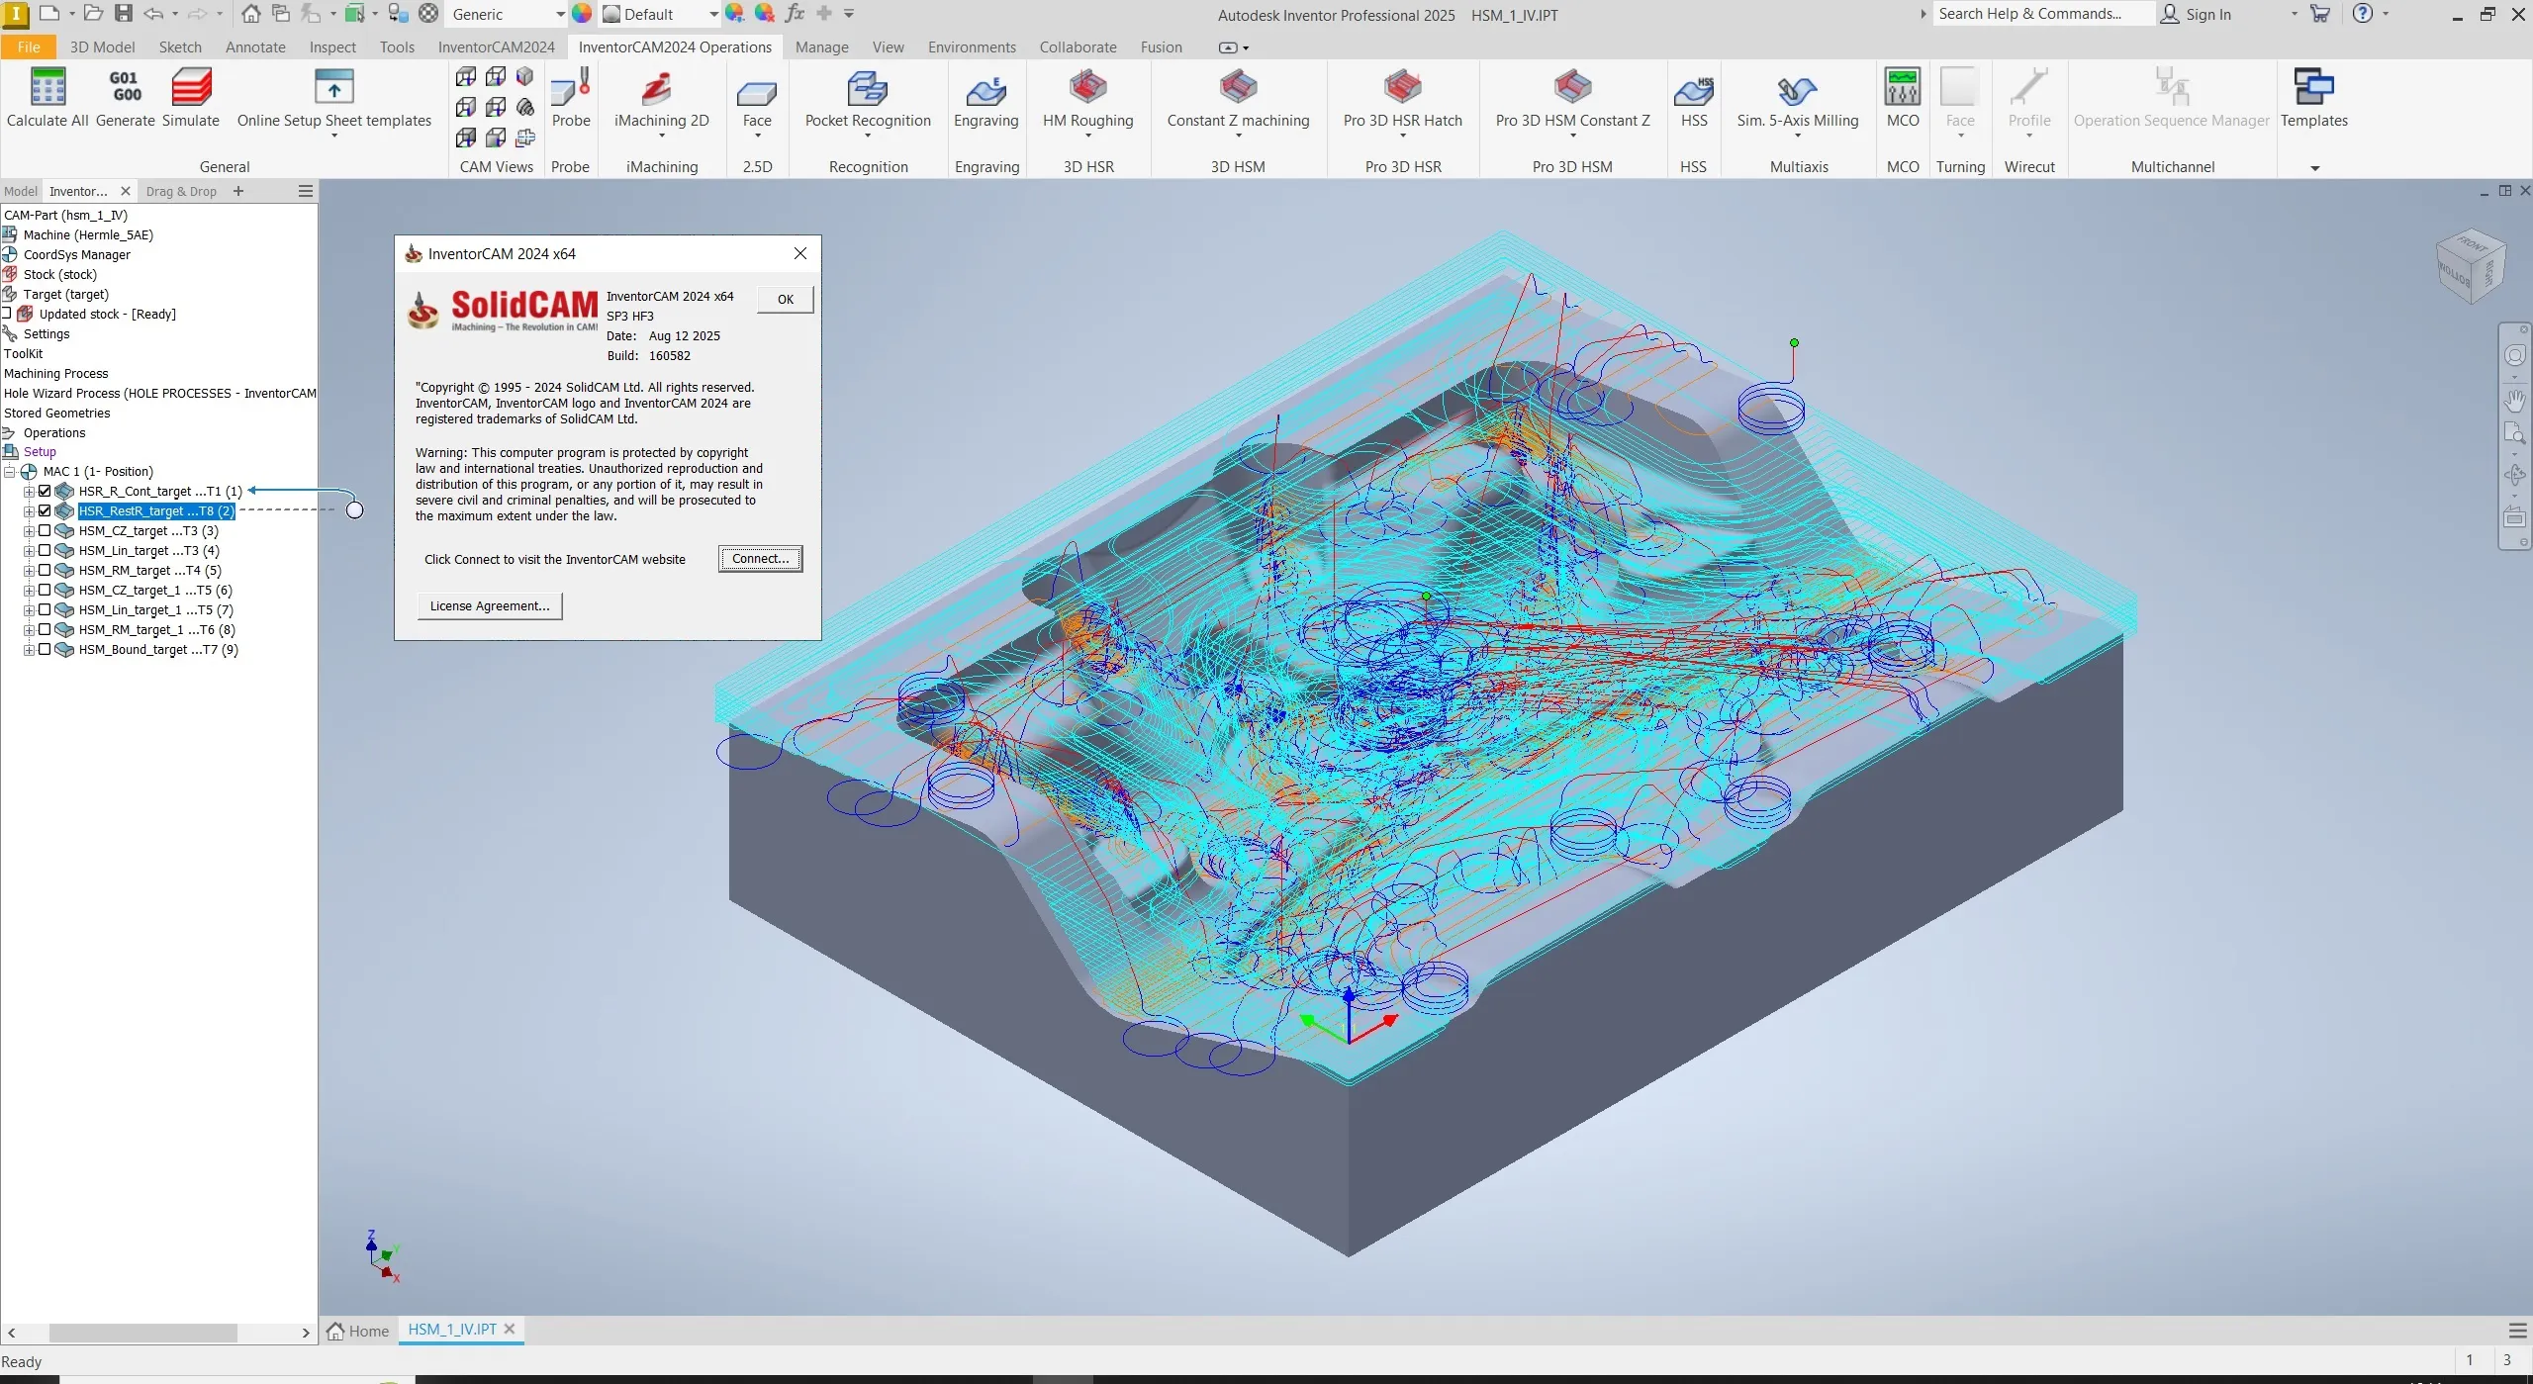
Task: Check the HSM_Lin_target T3 (4) checkbox
Action: tap(45, 550)
